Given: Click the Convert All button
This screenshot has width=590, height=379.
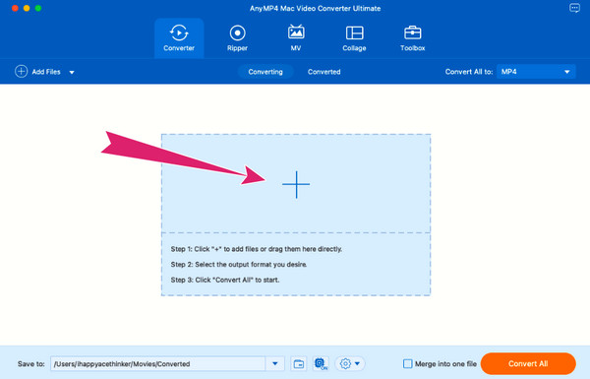Looking at the screenshot, I should 528,363.
